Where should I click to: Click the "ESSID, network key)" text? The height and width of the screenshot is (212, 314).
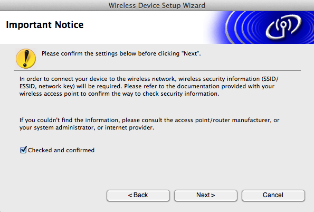47,87
